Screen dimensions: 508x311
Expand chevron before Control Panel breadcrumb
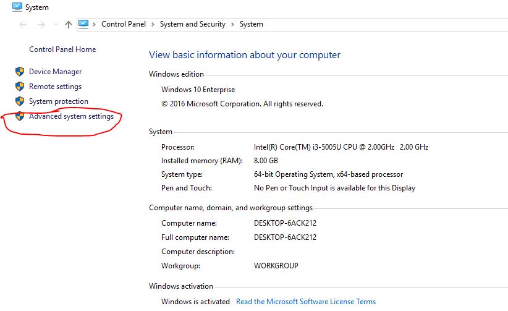(94, 24)
